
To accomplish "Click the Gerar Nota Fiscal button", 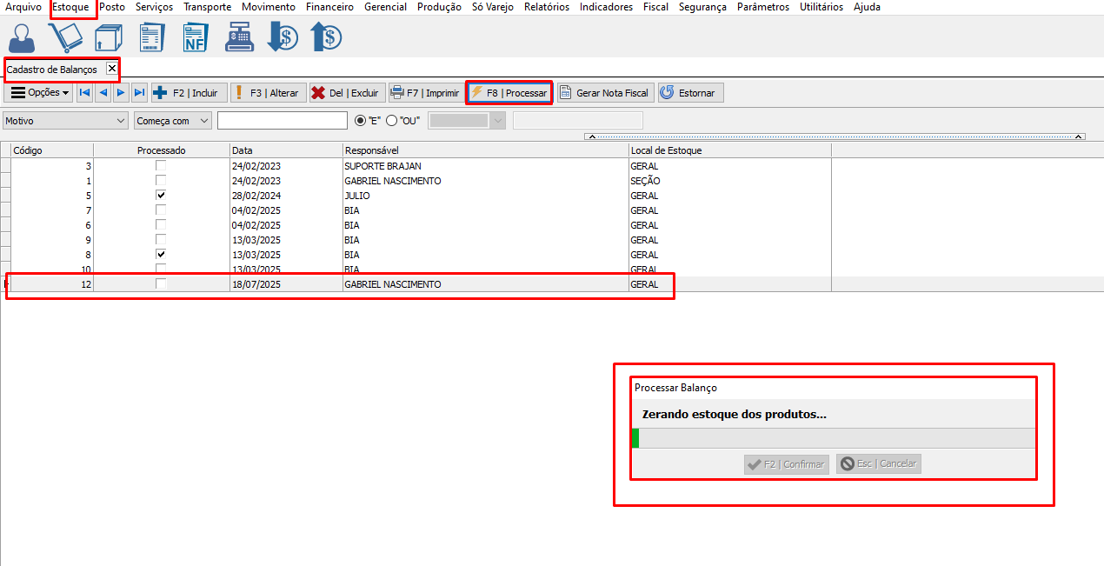I will pyautogui.click(x=604, y=93).
